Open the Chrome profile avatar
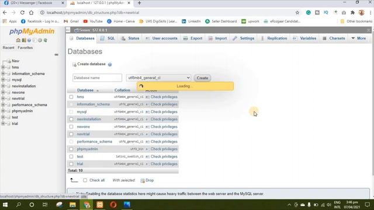This screenshot has width=374, height=210. [361, 12]
